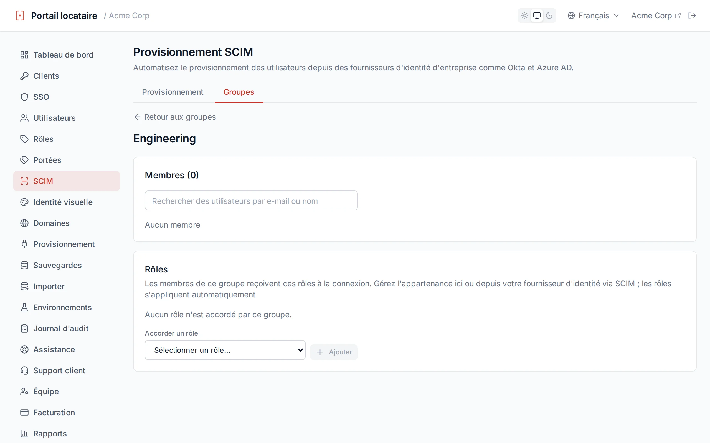
Task: Click the Journal d'audit clipboard icon
Action: [x=24, y=328]
